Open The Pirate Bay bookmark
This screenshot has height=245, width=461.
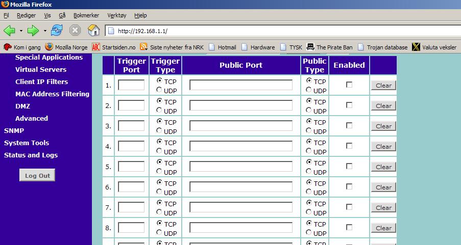point(329,47)
